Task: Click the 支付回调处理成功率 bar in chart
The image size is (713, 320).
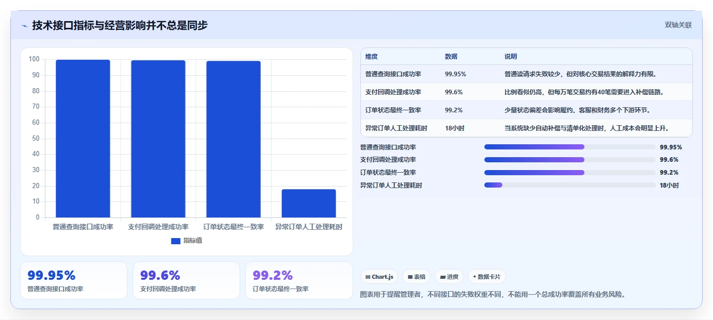Action: (158, 139)
